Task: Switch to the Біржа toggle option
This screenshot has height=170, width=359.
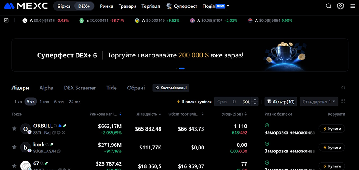Action: point(64,7)
